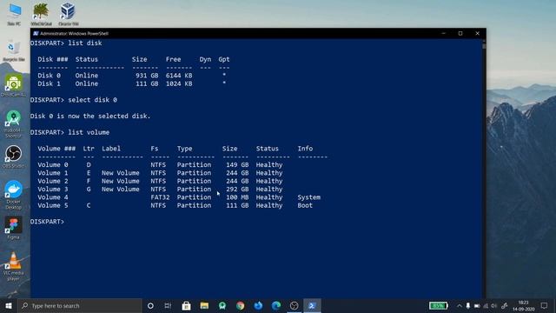556x313 pixels.
Task: Click the 'list disk' command text
Action: click(85, 43)
